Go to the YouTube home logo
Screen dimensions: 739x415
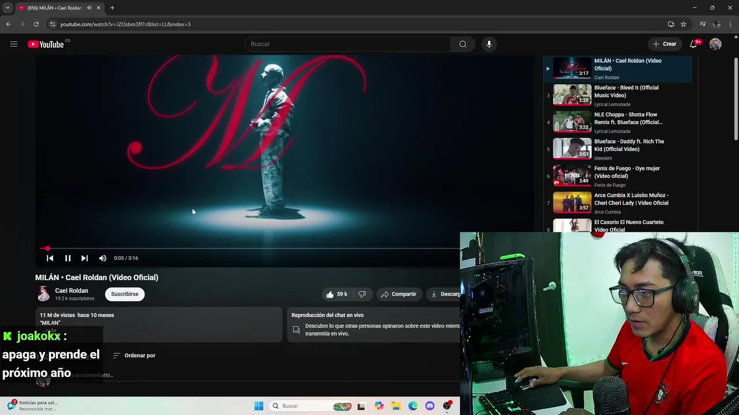[x=46, y=44]
